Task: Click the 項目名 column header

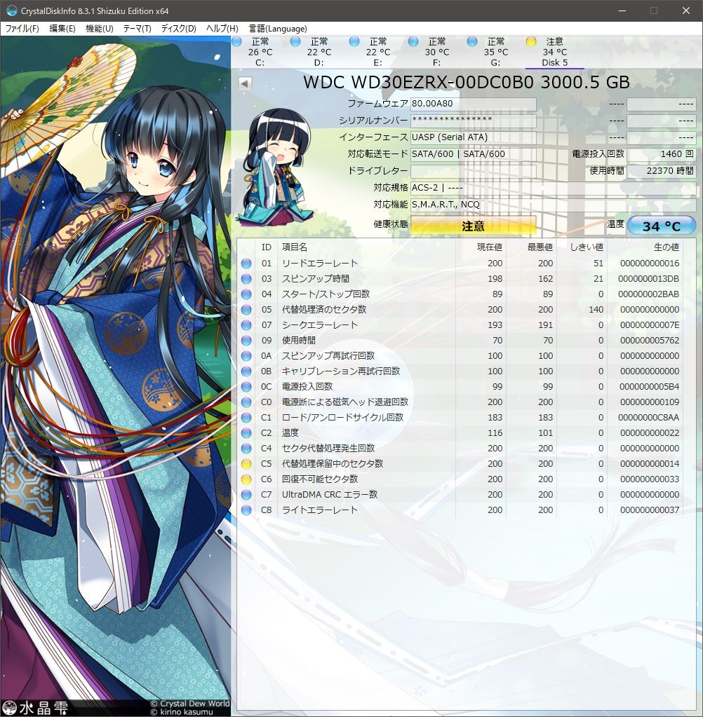Action: (x=294, y=247)
